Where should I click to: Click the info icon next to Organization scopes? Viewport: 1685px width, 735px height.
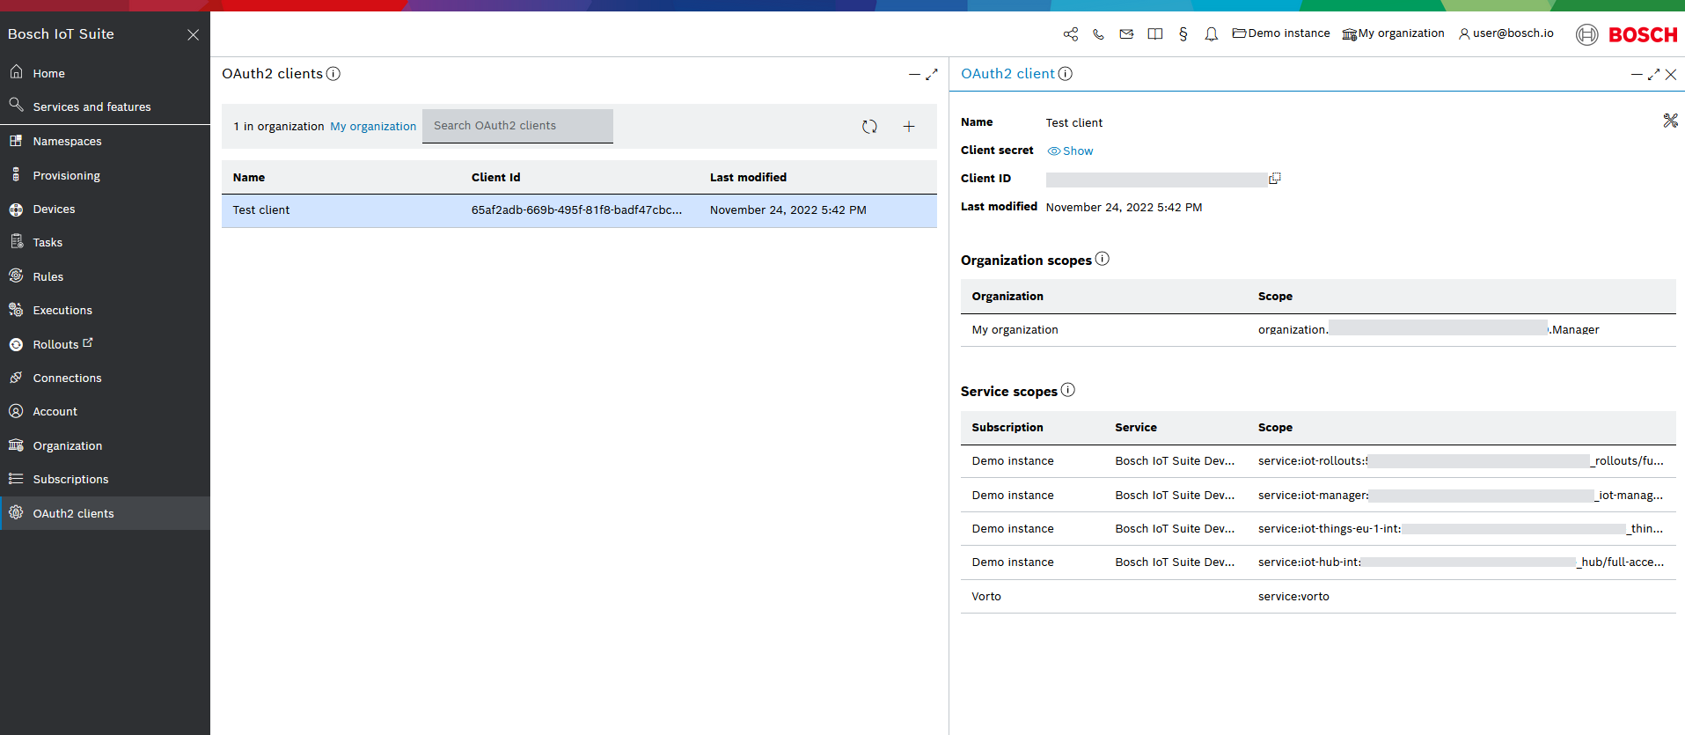pos(1102,259)
